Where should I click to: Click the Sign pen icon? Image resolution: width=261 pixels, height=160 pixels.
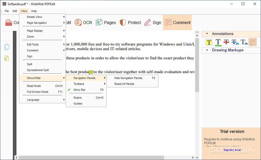coord(148,22)
